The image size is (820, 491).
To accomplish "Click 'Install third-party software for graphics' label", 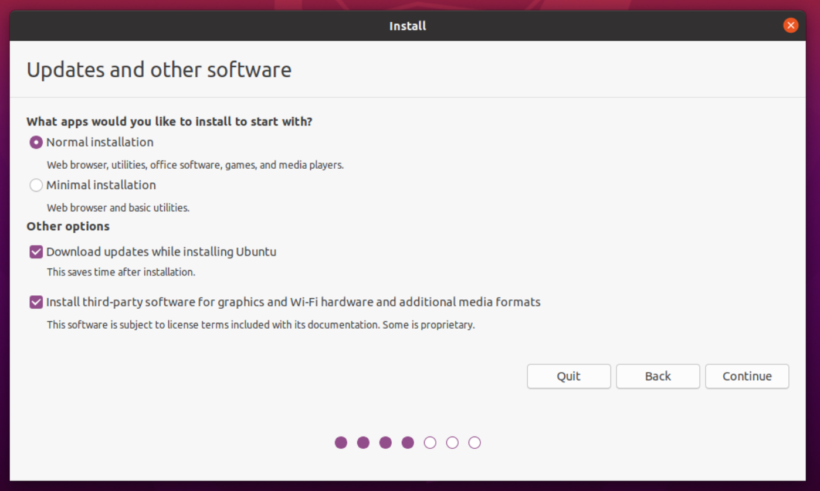I will coord(293,302).
